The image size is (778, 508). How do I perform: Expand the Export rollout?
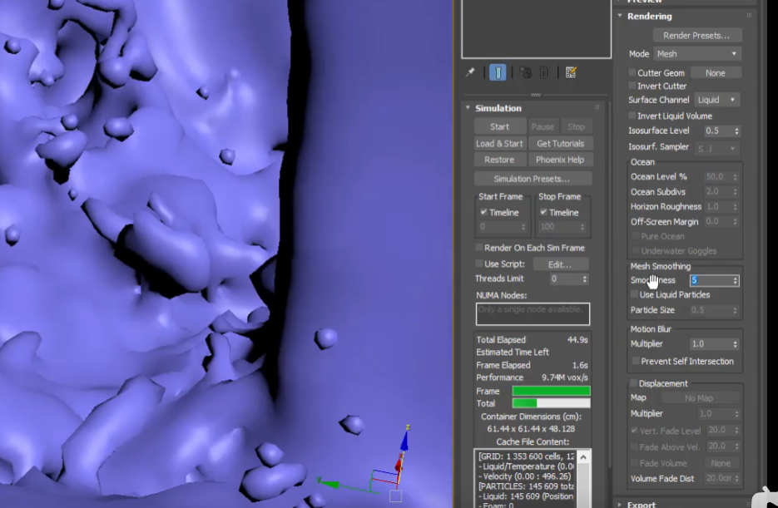641,504
